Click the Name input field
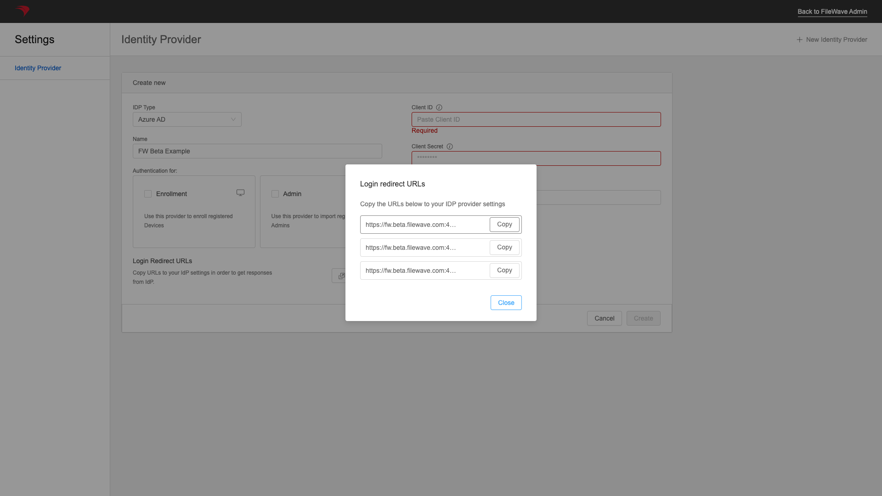The width and height of the screenshot is (882, 496). coord(257,151)
